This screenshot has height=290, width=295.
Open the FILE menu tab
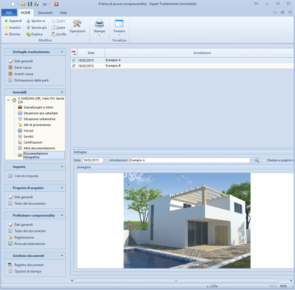(x=9, y=13)
